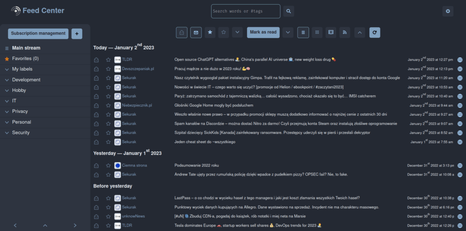
Task: Switch to global grid view icon
Action: click(317, 32)
